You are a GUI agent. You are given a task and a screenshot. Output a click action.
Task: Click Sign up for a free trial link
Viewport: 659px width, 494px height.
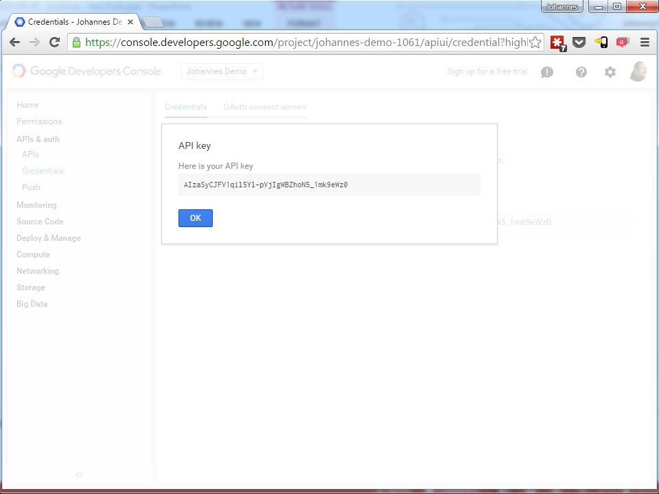pyautogui.click(x=487, y=71)
